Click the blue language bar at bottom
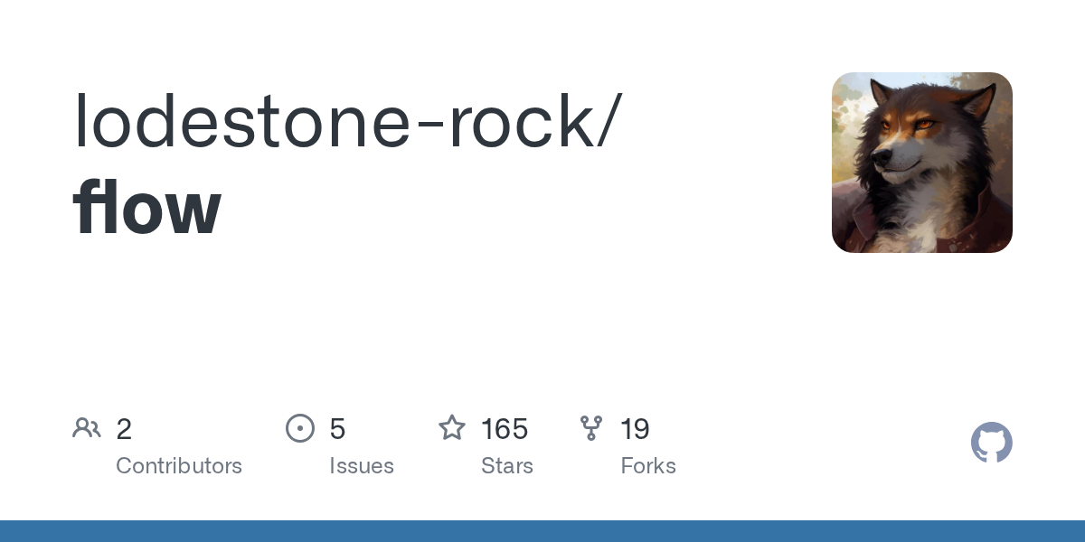 coord(542,531)
